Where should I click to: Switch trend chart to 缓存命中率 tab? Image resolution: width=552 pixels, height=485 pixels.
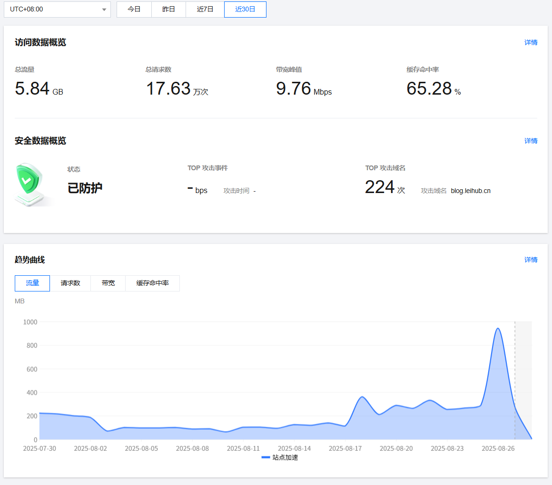pyautogui.click(x=152, y=283)
